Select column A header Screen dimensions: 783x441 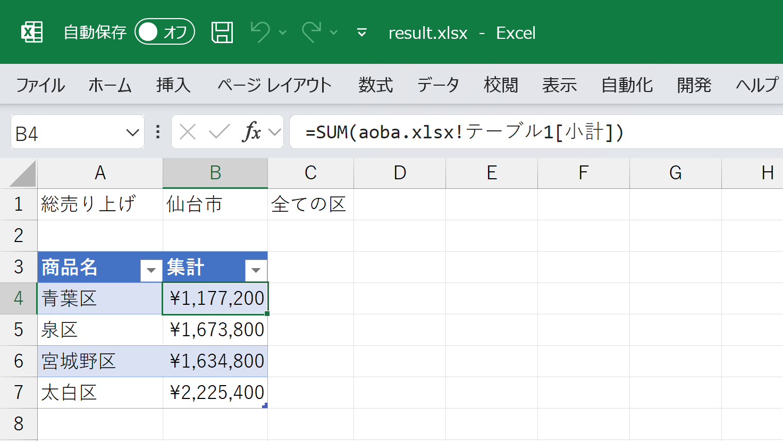(100, 173)
